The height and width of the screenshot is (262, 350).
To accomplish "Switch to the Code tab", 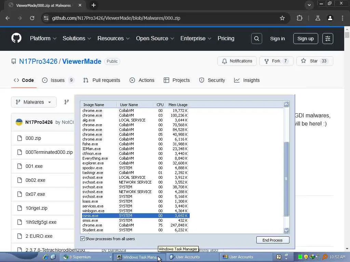I will 24,80.
